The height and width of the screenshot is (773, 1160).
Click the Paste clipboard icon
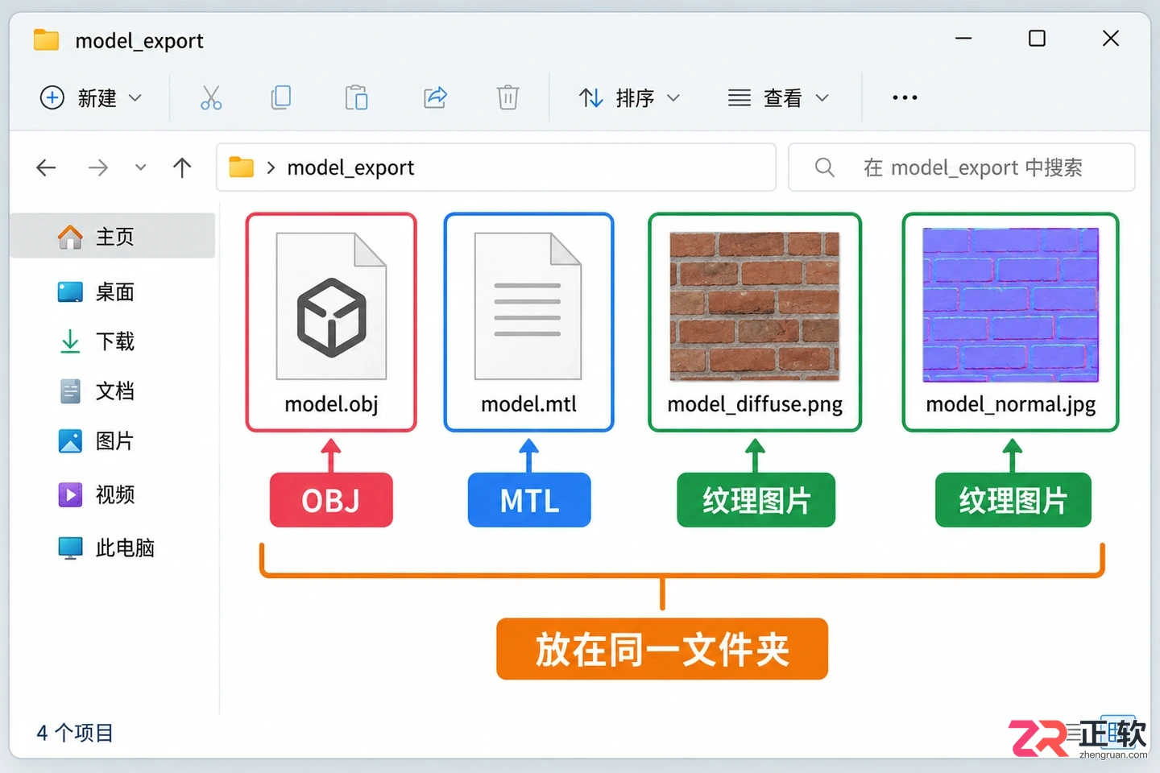click(x=356, y=98)
